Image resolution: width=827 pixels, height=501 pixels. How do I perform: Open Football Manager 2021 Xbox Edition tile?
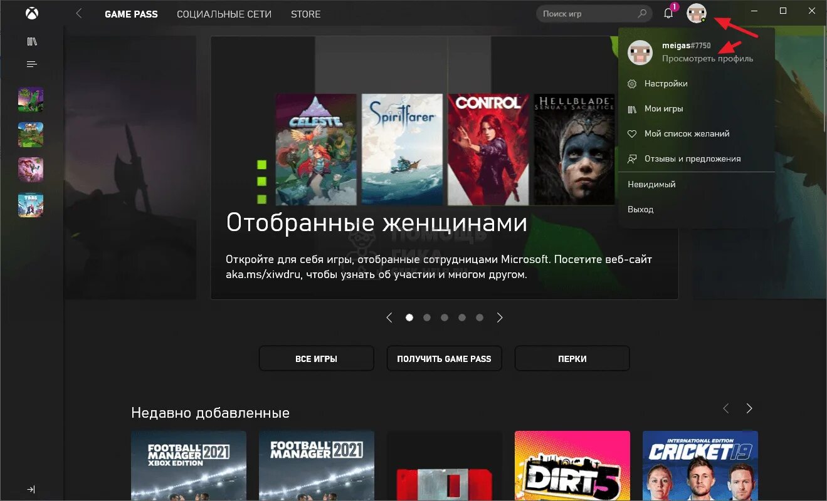189,465
